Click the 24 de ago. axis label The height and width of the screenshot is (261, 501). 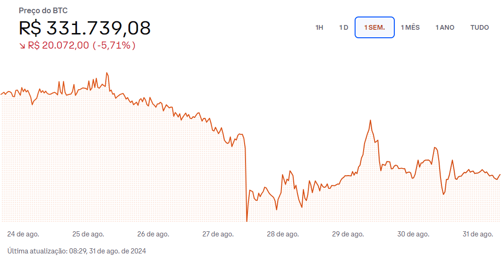coord(23,234)
